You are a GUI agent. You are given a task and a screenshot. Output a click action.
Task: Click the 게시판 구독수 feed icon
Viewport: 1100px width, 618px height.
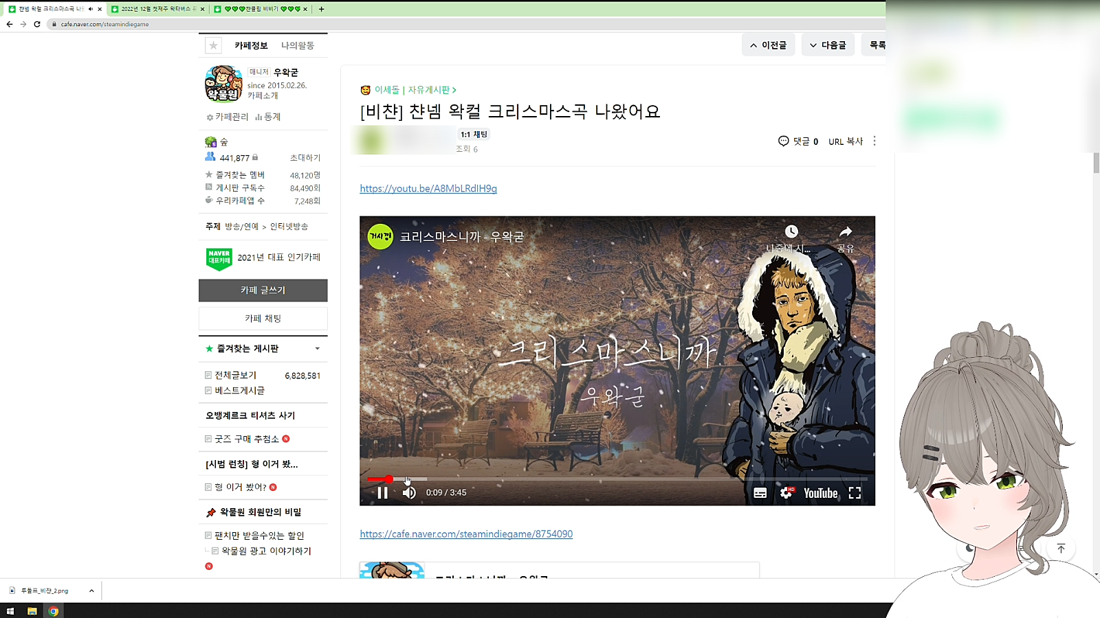(x=209, y=187)
